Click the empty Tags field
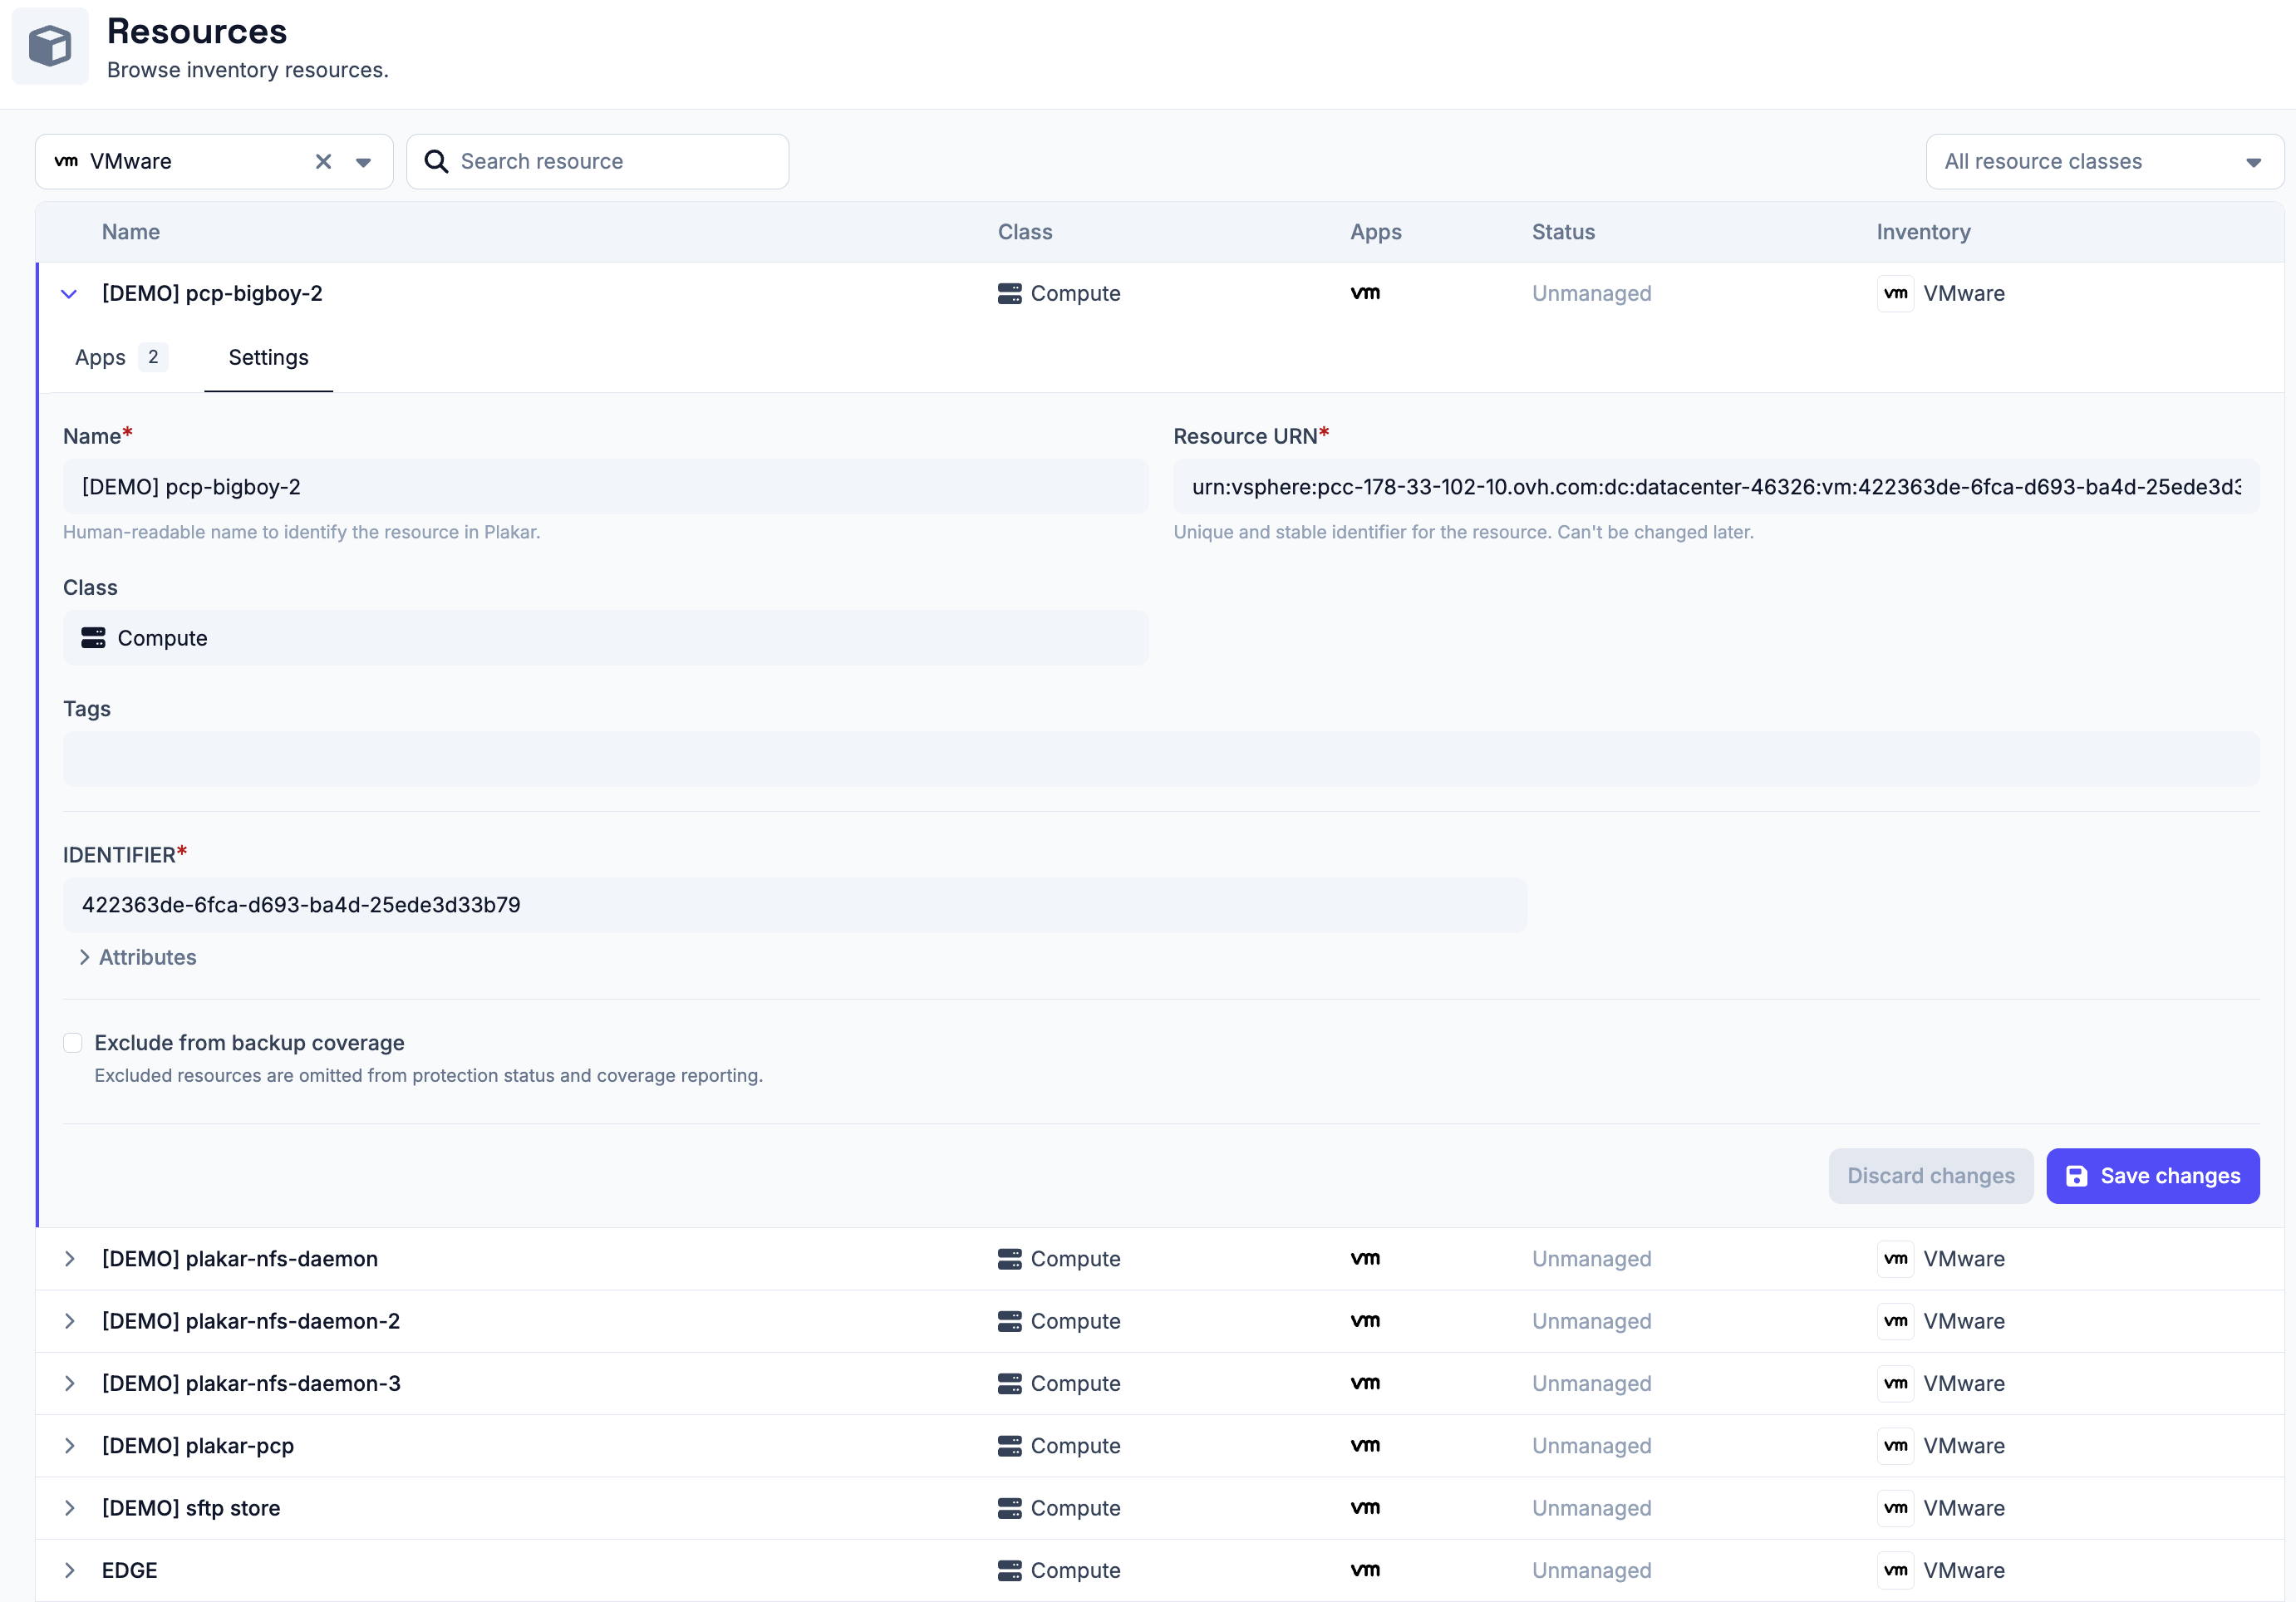This screenshot has height=1602, width=2296. [x=1161, y=759]
